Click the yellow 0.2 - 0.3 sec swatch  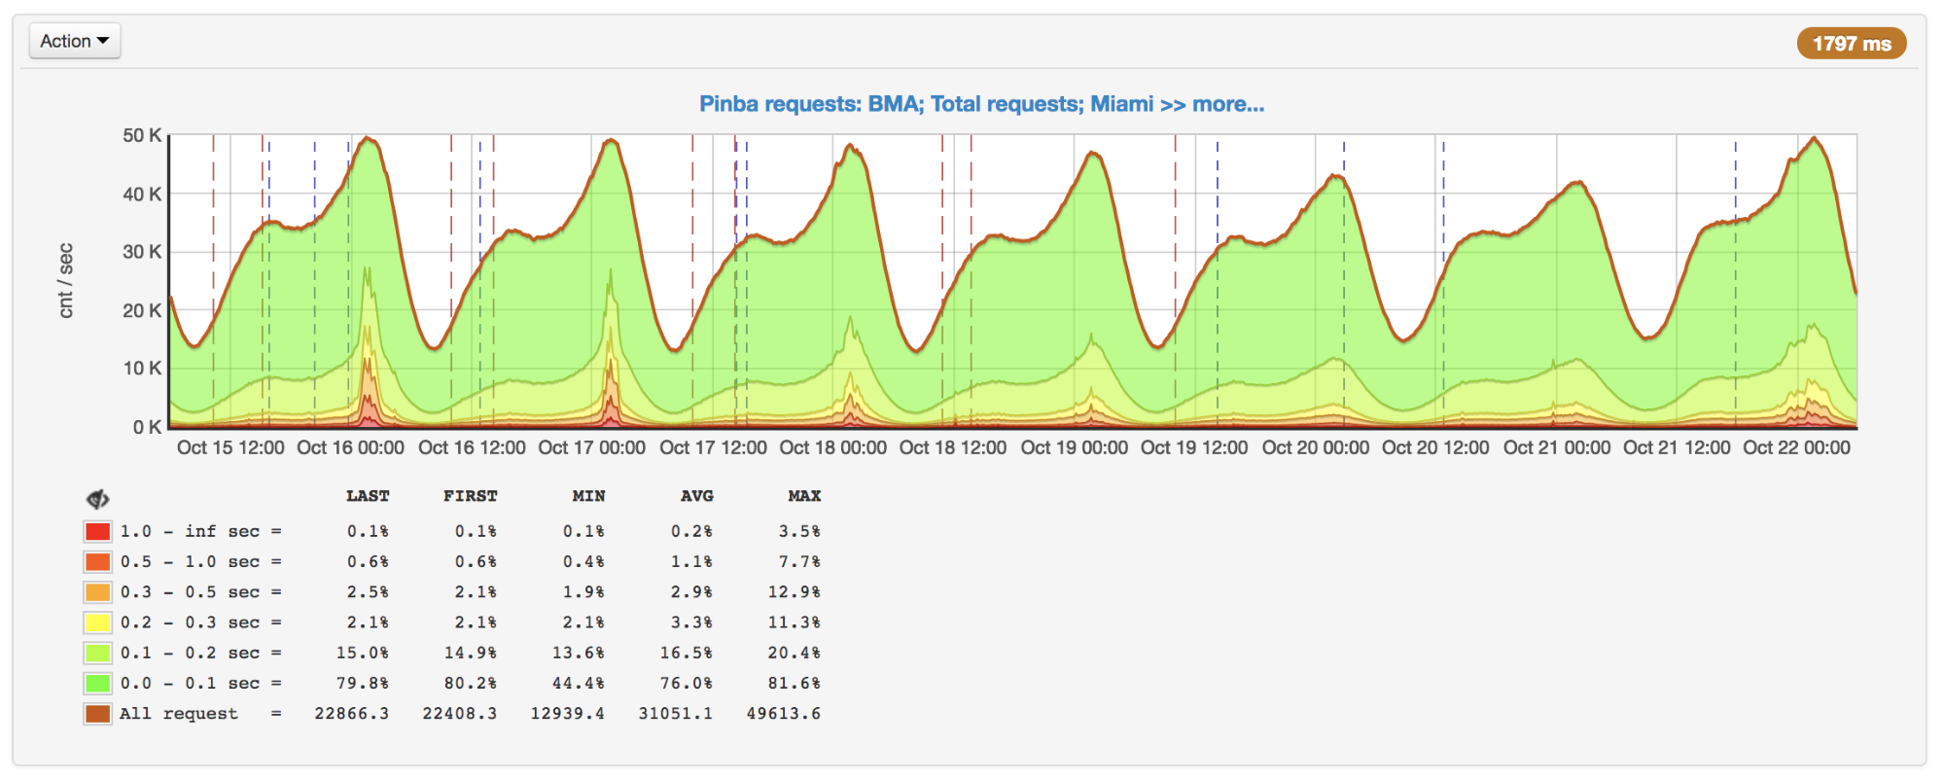[x=97, y=622]
